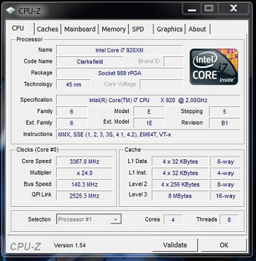Minimize the CPU-Z window
256x261 pixels.
point(192,9)
